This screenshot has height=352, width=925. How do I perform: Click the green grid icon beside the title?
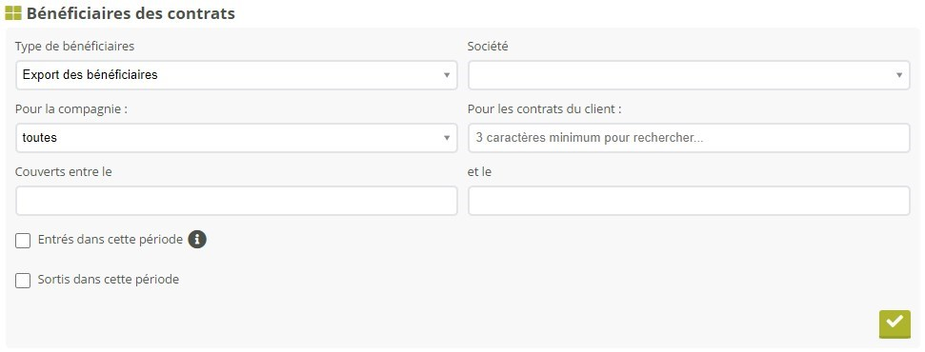13,13
